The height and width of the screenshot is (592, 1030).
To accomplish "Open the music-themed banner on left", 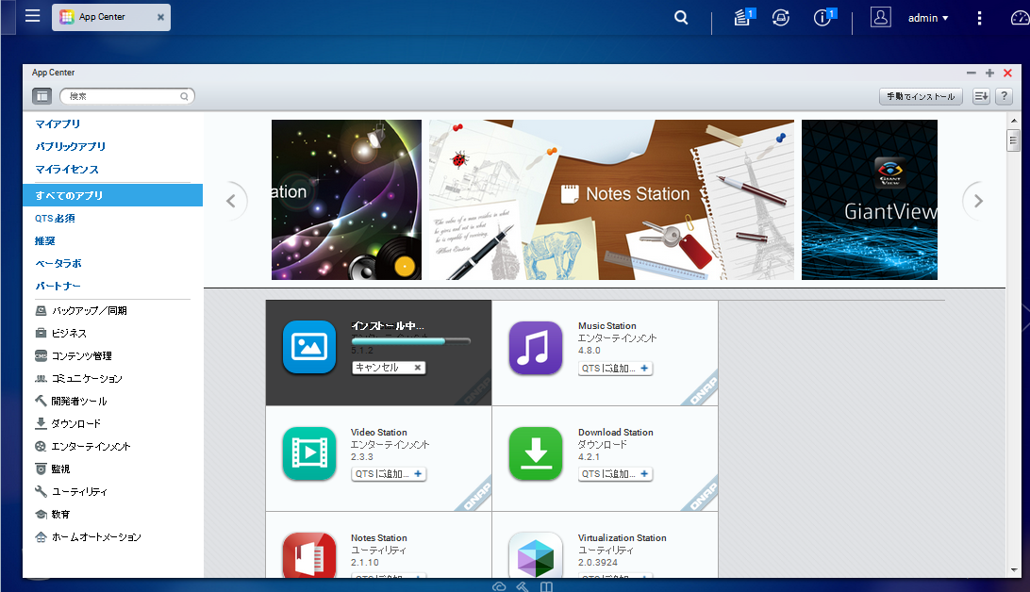I will click(x=346, y=200).
